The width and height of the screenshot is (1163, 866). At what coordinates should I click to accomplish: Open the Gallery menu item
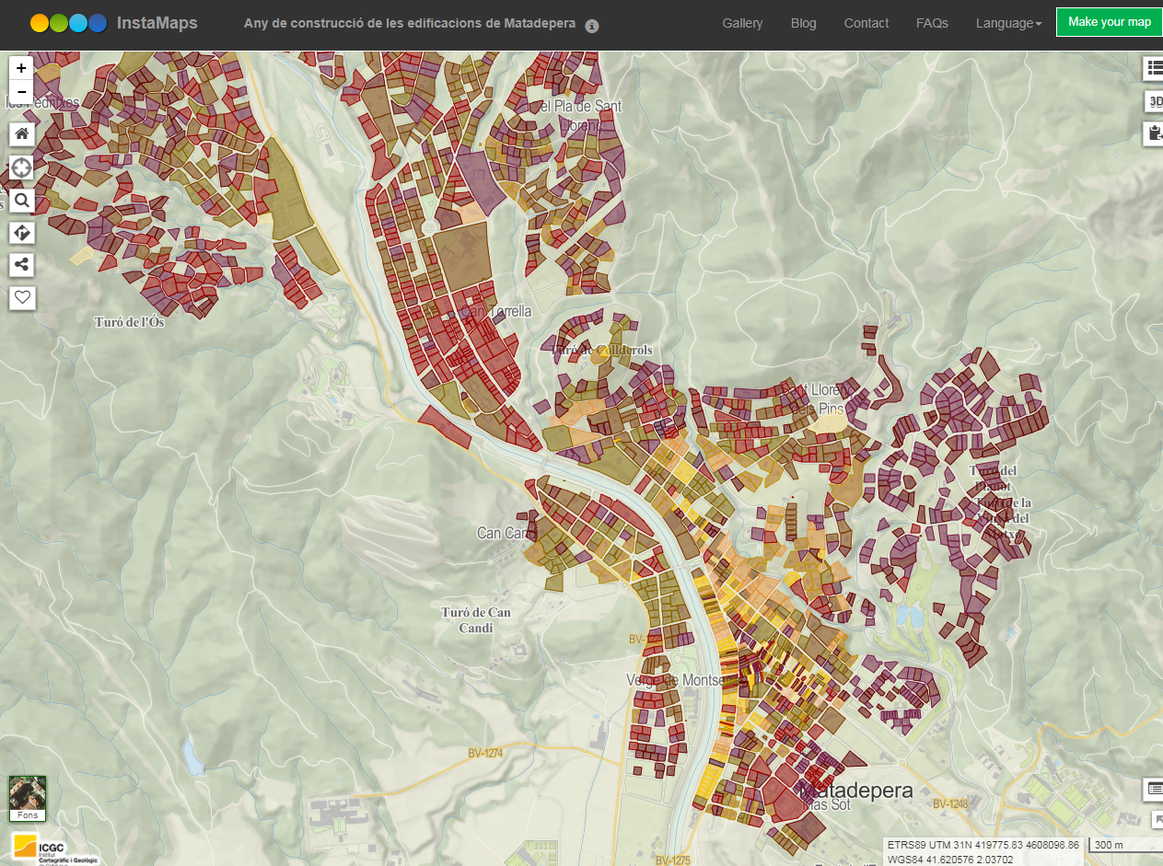pos(742,23)
